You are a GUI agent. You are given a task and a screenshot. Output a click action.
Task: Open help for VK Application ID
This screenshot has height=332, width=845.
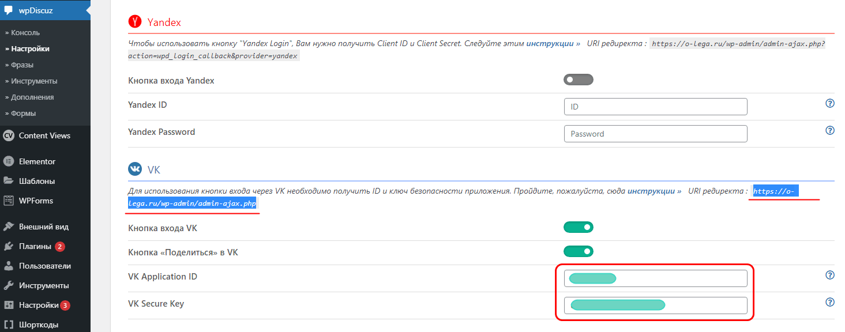click(830, 276)
